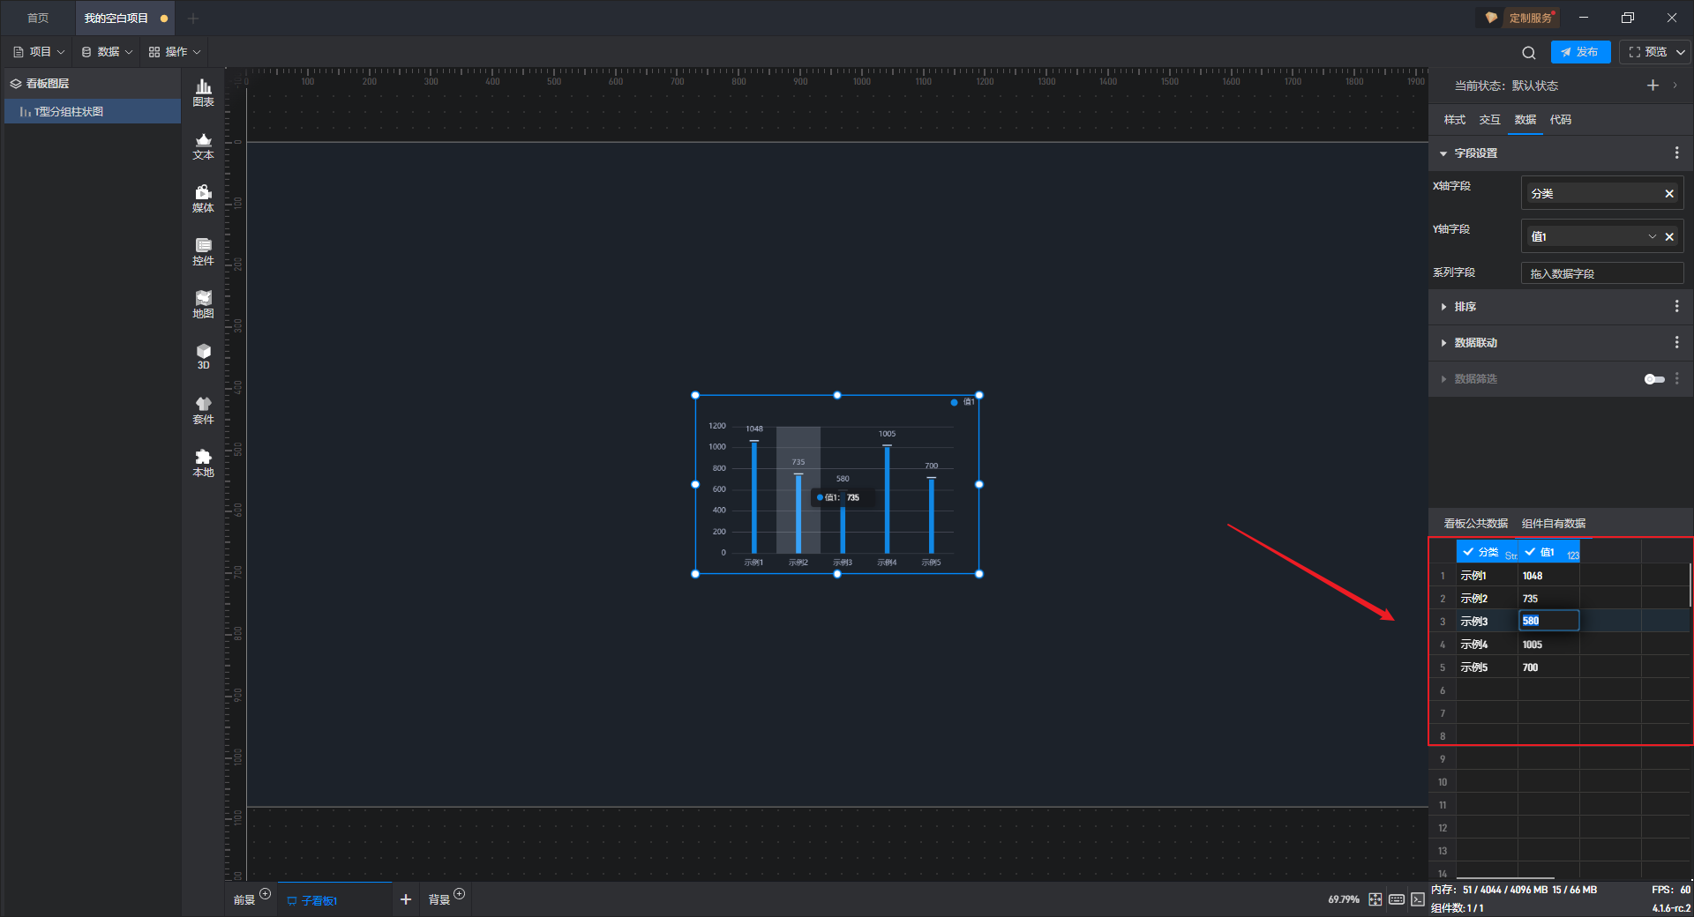Screen dimensions: 1694x917
Task: Go to the 首页 tab
Action: click(38, 18)
